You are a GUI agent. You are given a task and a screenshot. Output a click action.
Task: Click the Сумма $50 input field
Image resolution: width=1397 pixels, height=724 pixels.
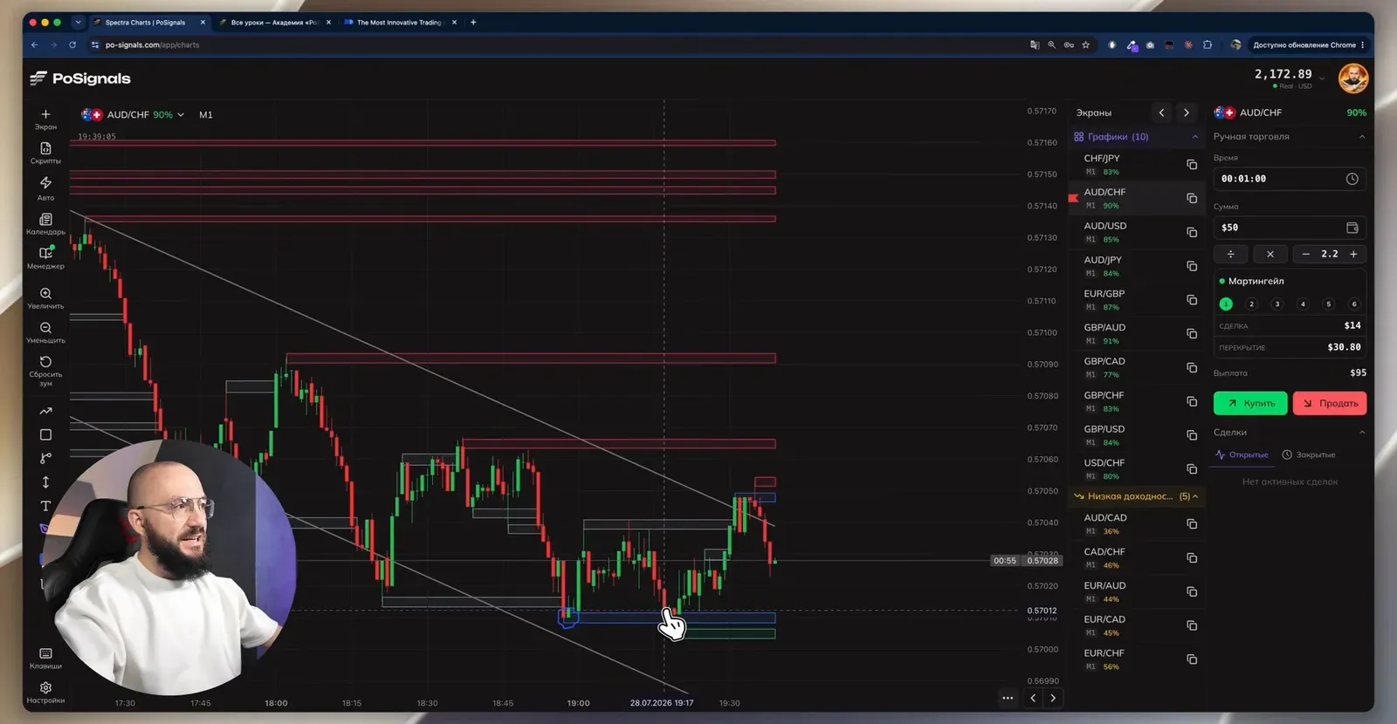pos(1290,228)
